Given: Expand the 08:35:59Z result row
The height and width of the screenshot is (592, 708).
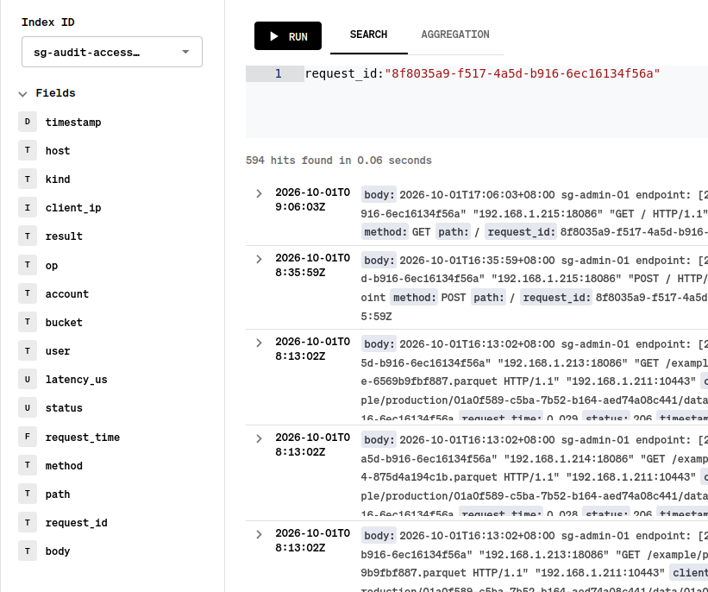Looking at the screenshot, I should pos(259,259).
